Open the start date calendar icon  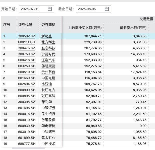[50, 9]
